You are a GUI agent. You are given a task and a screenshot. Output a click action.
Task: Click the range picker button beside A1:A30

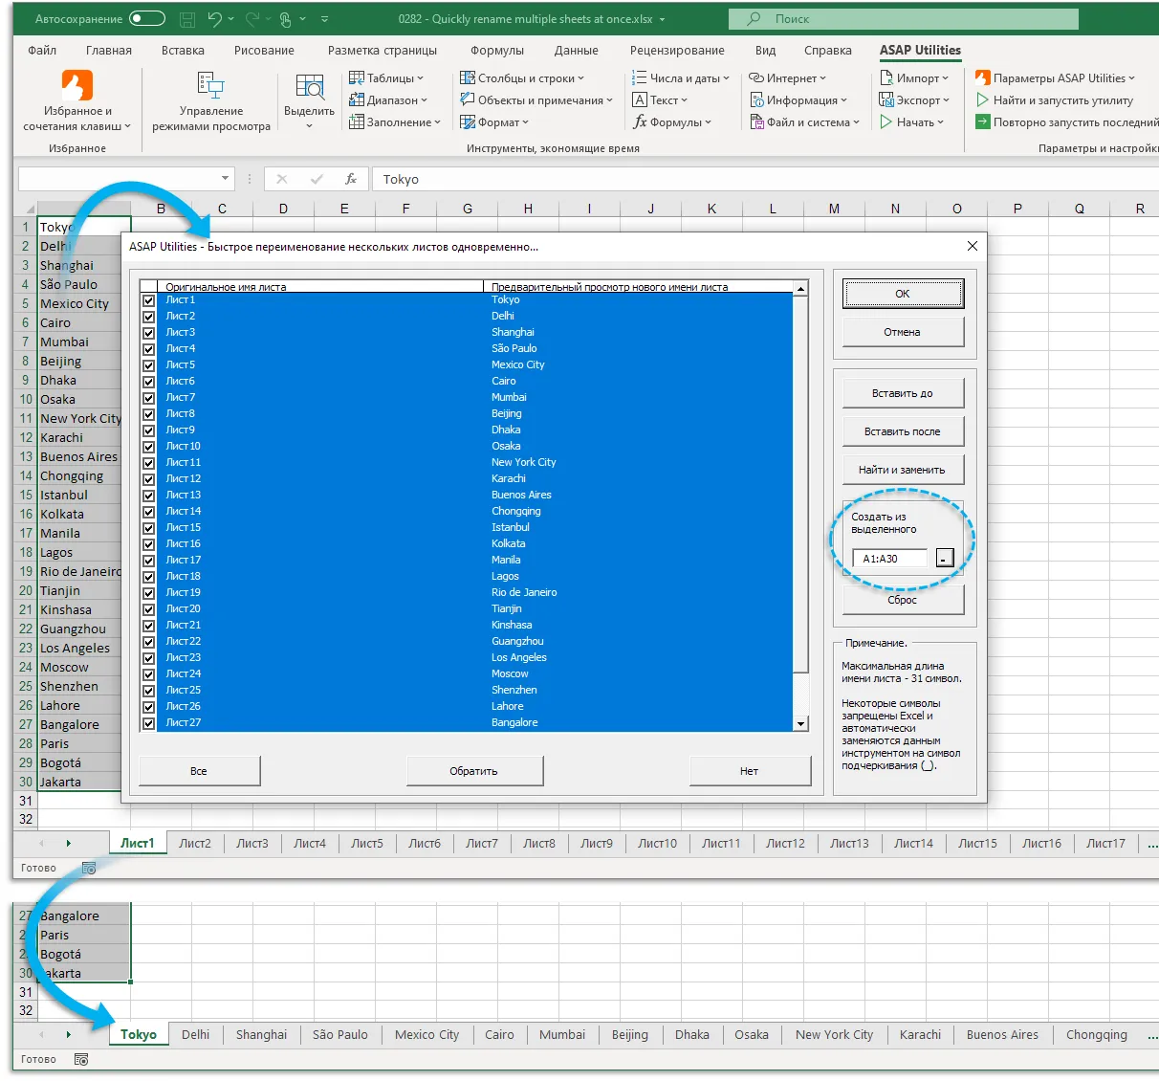tap(945, 559)
